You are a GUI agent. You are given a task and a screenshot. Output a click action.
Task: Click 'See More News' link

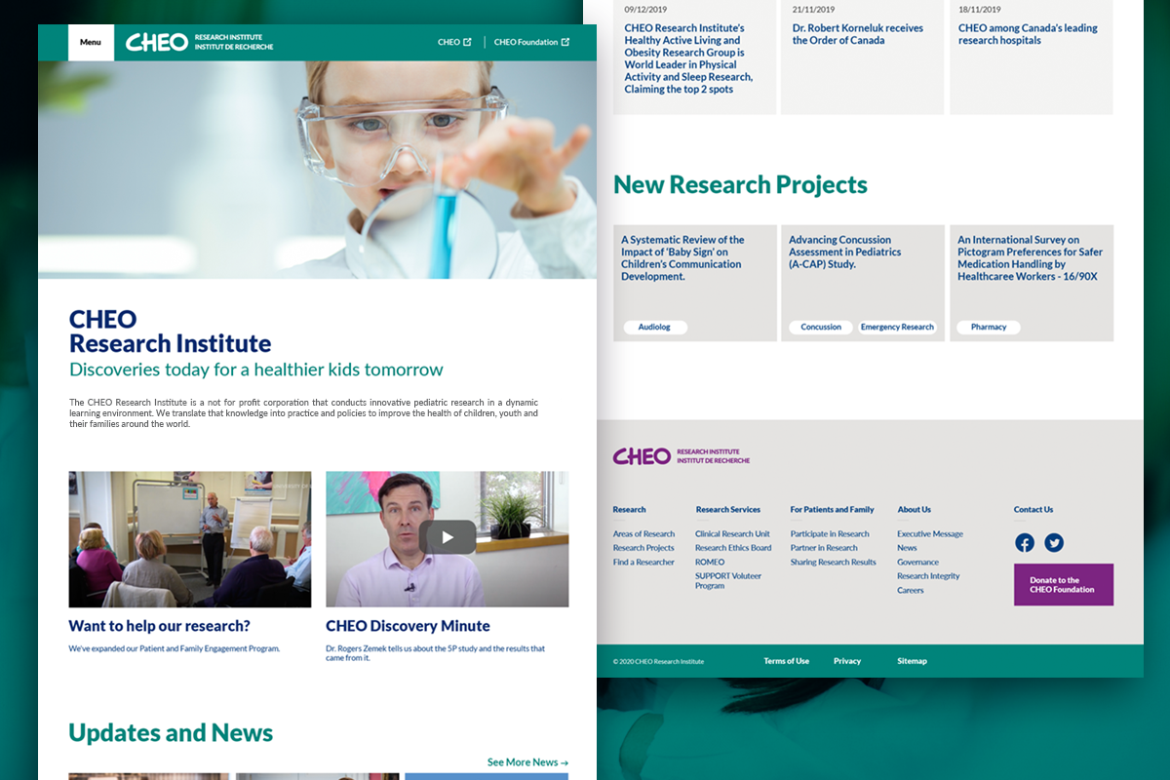click(527, 762)
